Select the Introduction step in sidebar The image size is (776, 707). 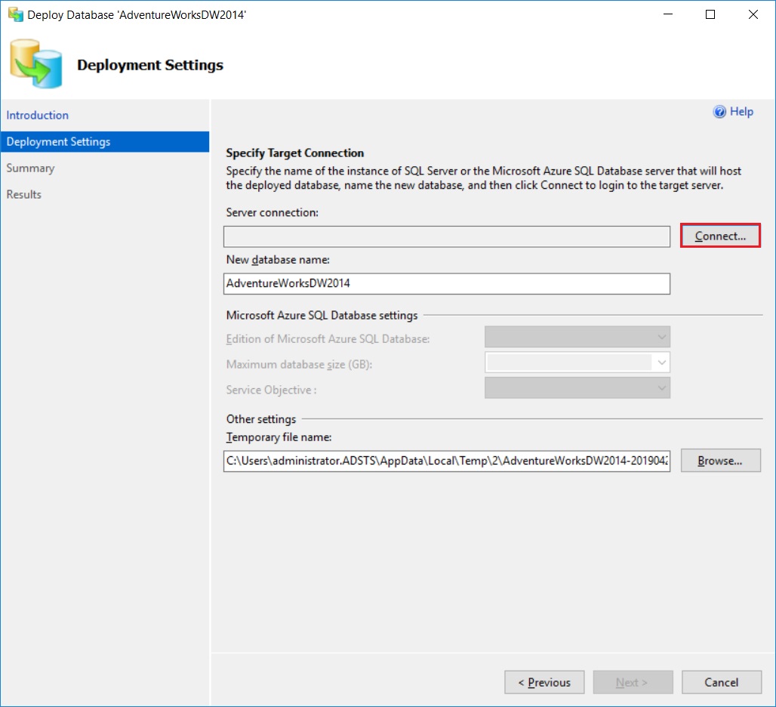[37, 115]
